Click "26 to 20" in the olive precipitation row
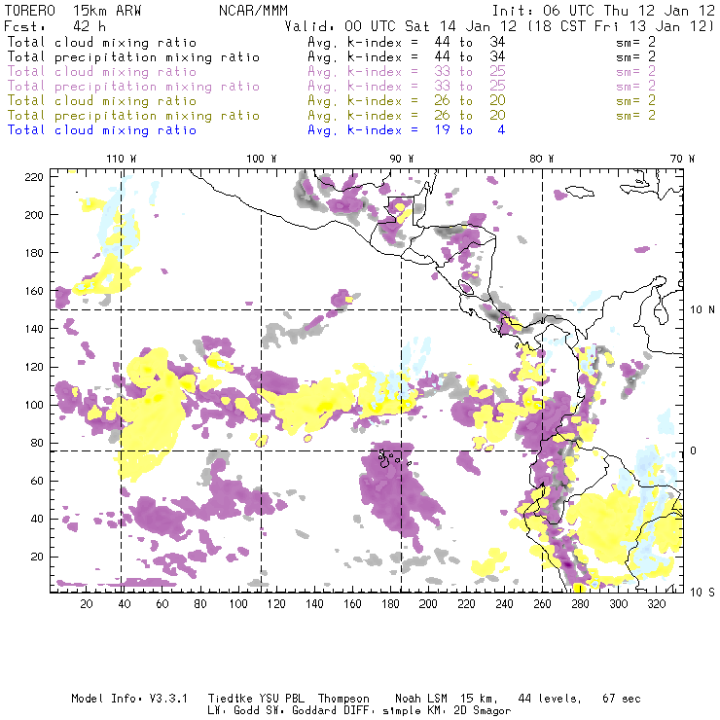The height and width of the screenshot is (720, 720). point(470,115)
